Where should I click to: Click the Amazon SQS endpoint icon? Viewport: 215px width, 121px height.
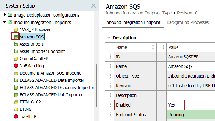(16, 37)
